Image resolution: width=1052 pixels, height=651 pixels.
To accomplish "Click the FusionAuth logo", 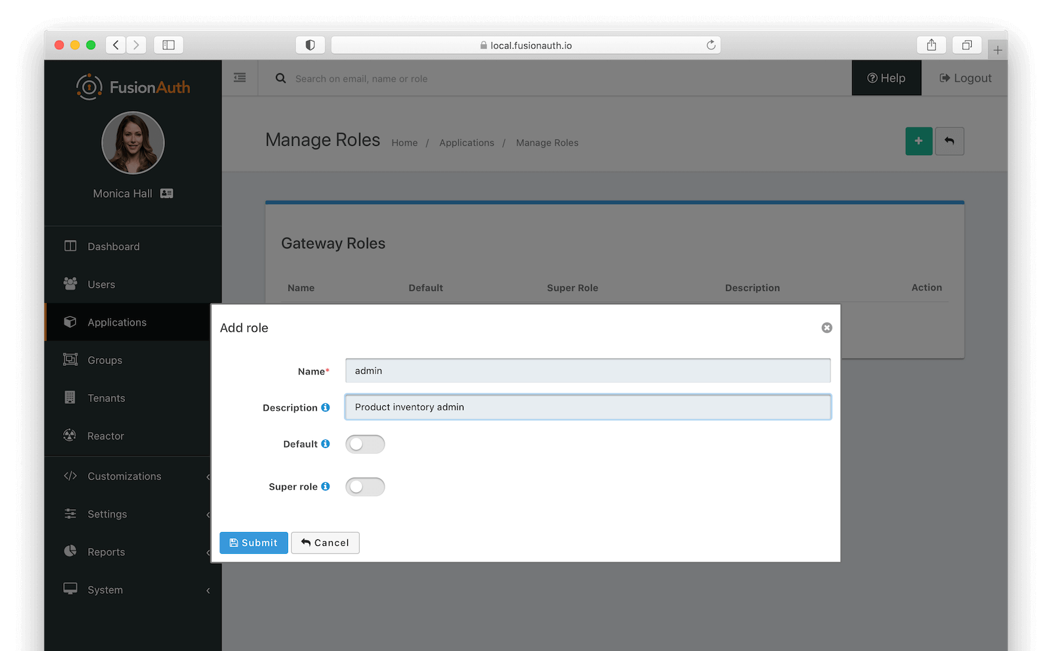I will [133, 87].
